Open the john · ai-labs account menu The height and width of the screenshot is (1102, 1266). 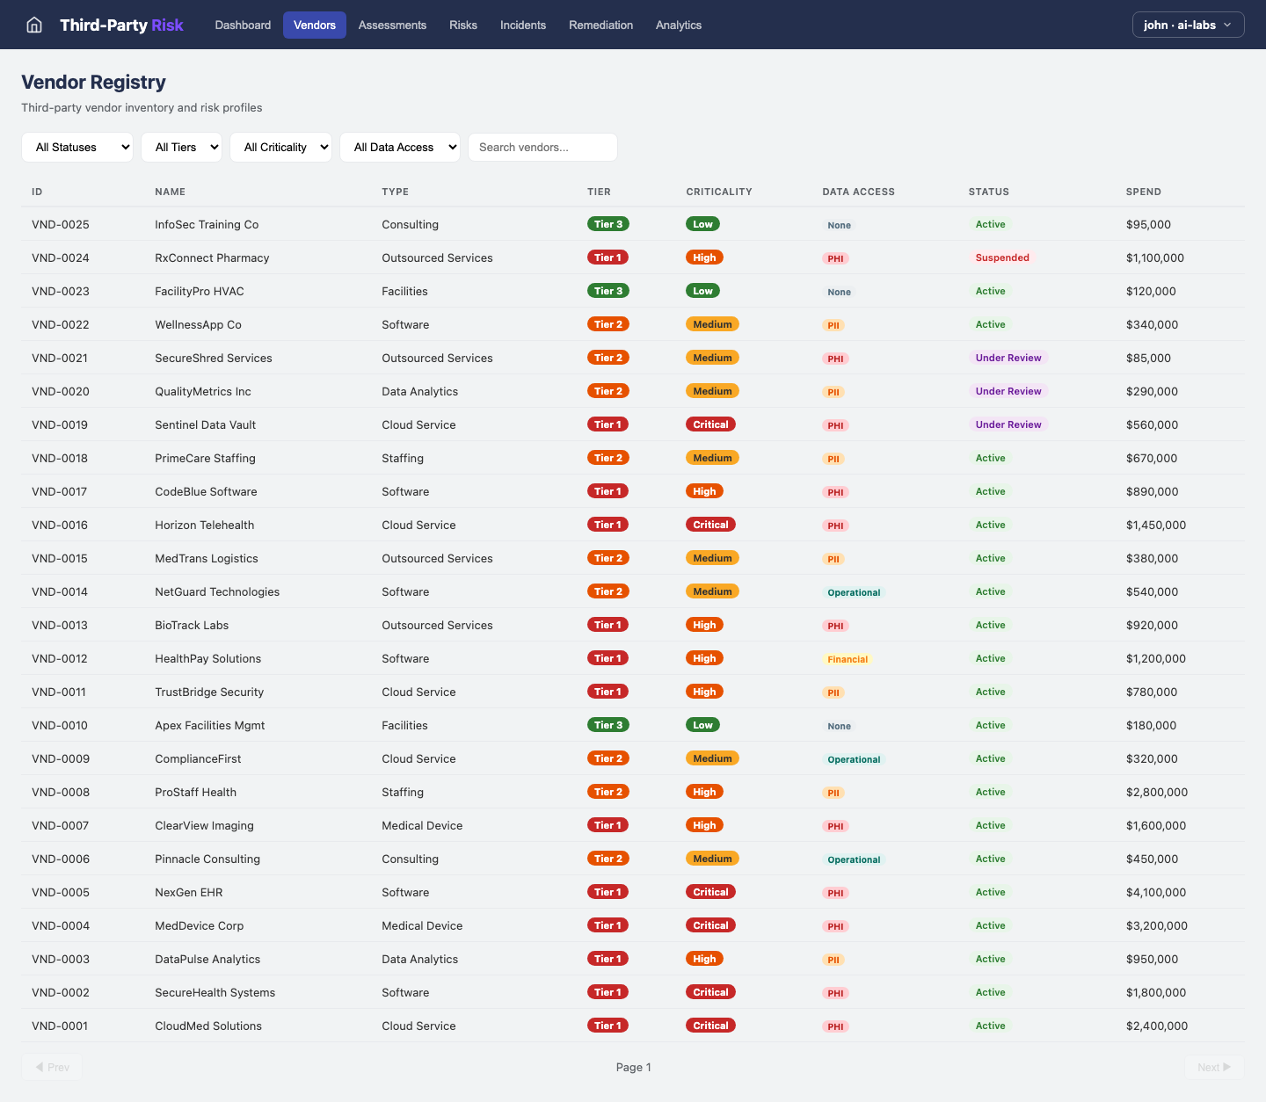[1188, 25]
